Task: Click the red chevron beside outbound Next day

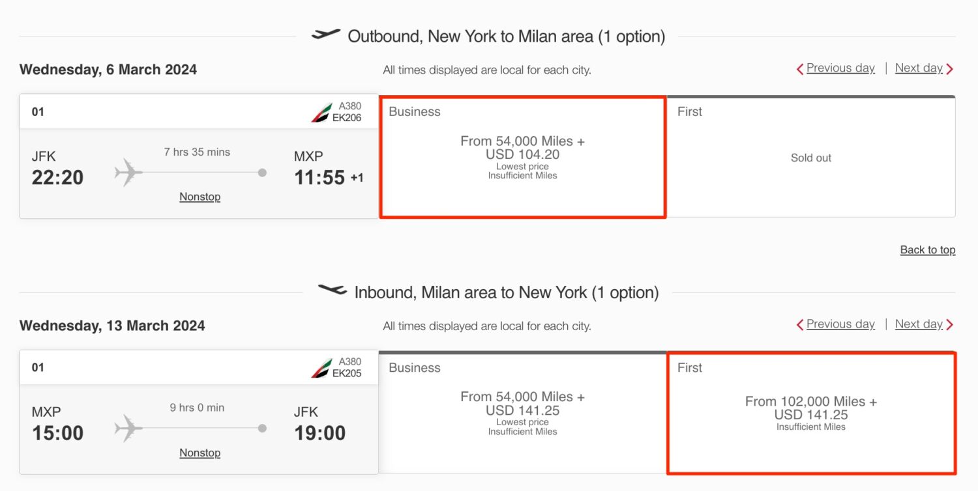Action: 951,68
